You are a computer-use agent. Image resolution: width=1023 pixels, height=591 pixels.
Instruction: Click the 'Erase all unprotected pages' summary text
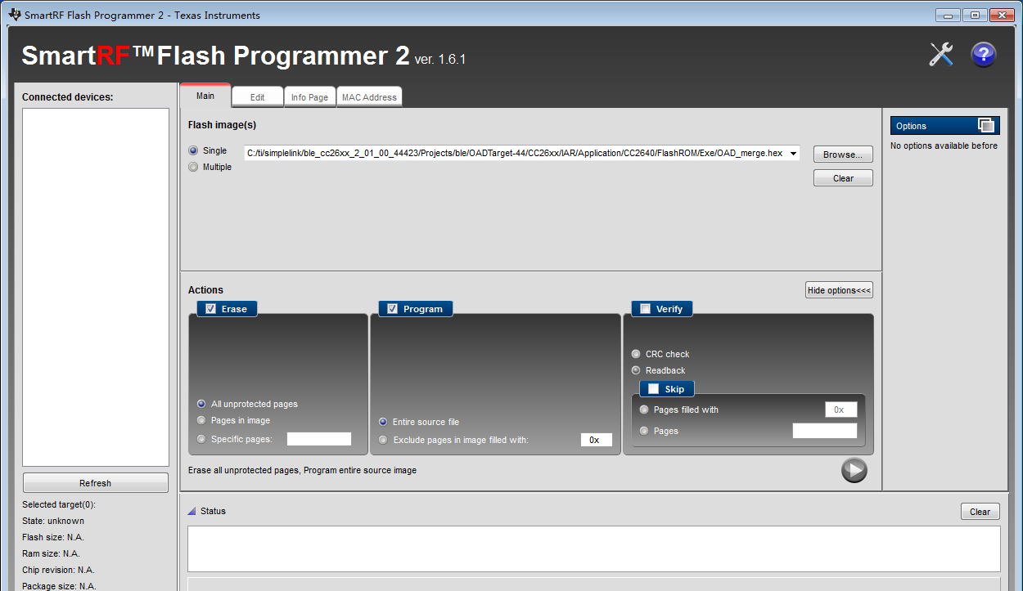[302, 470]
